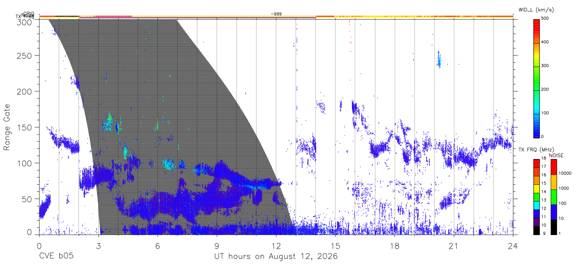
Task: Click the '400' label on WID colorbar
Action: click(x=546, y=42)
